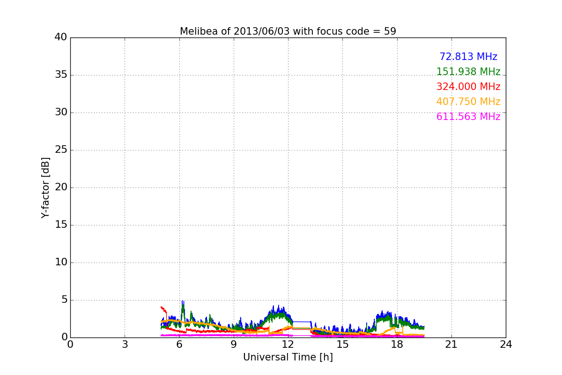The image size is (562, 375).
Task: Select the 324.000 MHz legend label
Action: [468, 87]
